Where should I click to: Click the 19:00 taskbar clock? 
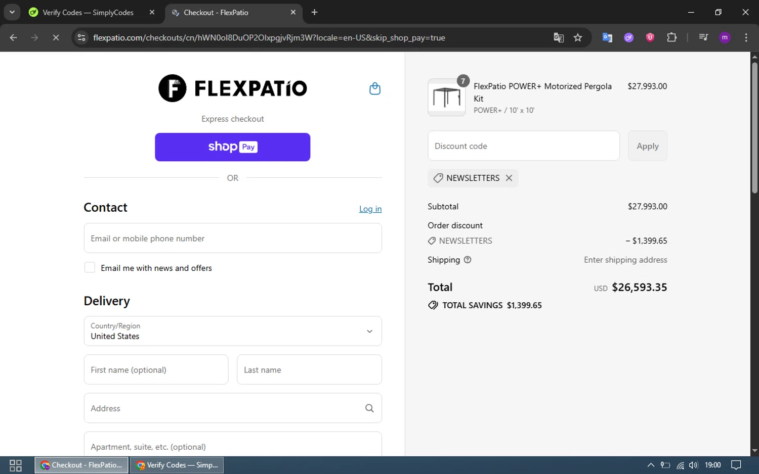pyautogui.click(x=712, y=465)
